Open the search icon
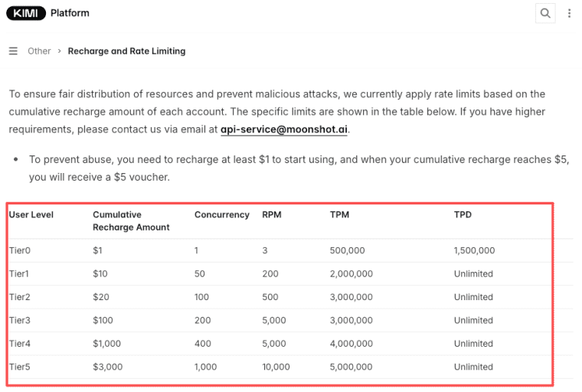This screenshot has height=392, width=582. [545, 13]
